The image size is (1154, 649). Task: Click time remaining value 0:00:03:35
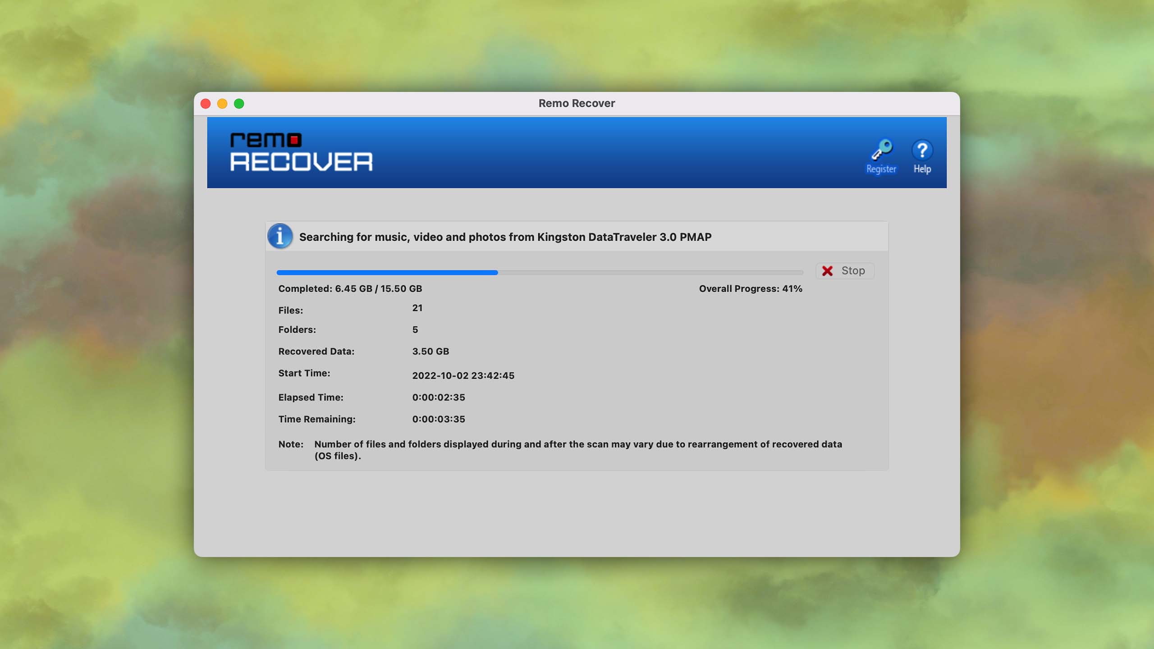(439, 419)
